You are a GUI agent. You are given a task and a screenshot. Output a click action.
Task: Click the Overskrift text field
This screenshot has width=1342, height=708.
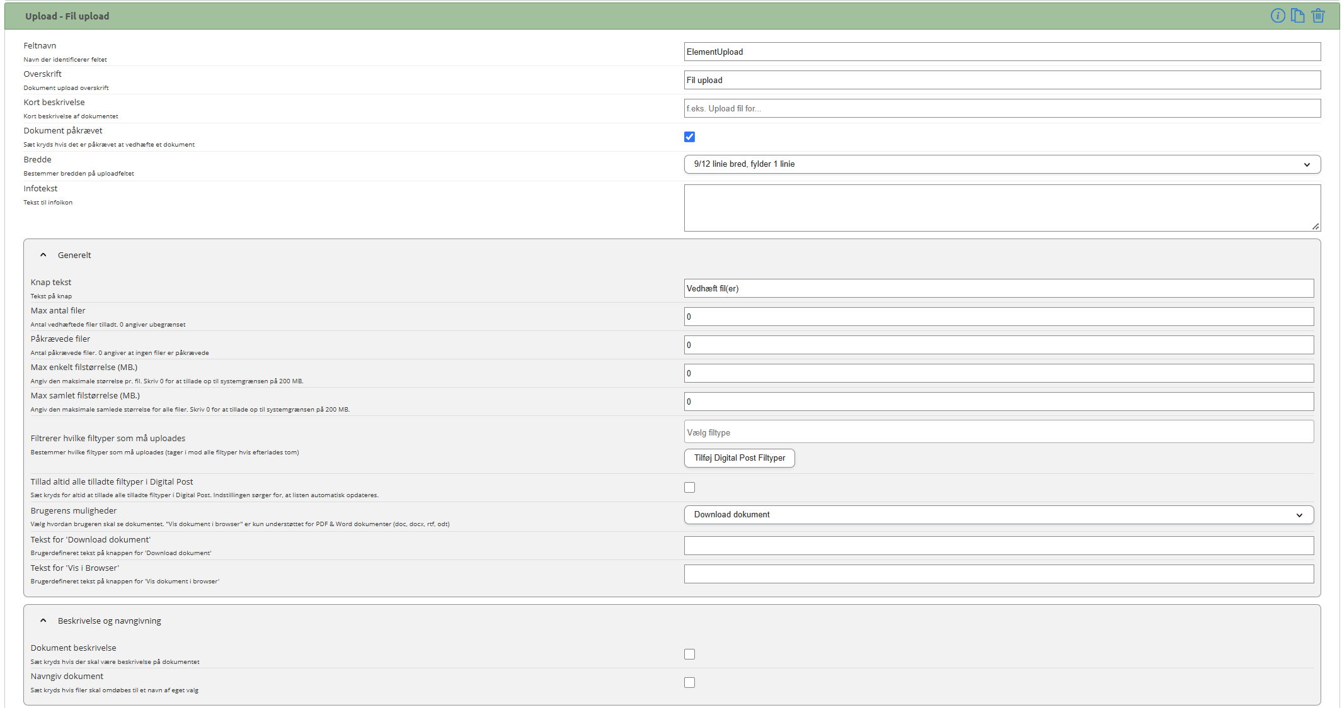(x=1002, y=80)
